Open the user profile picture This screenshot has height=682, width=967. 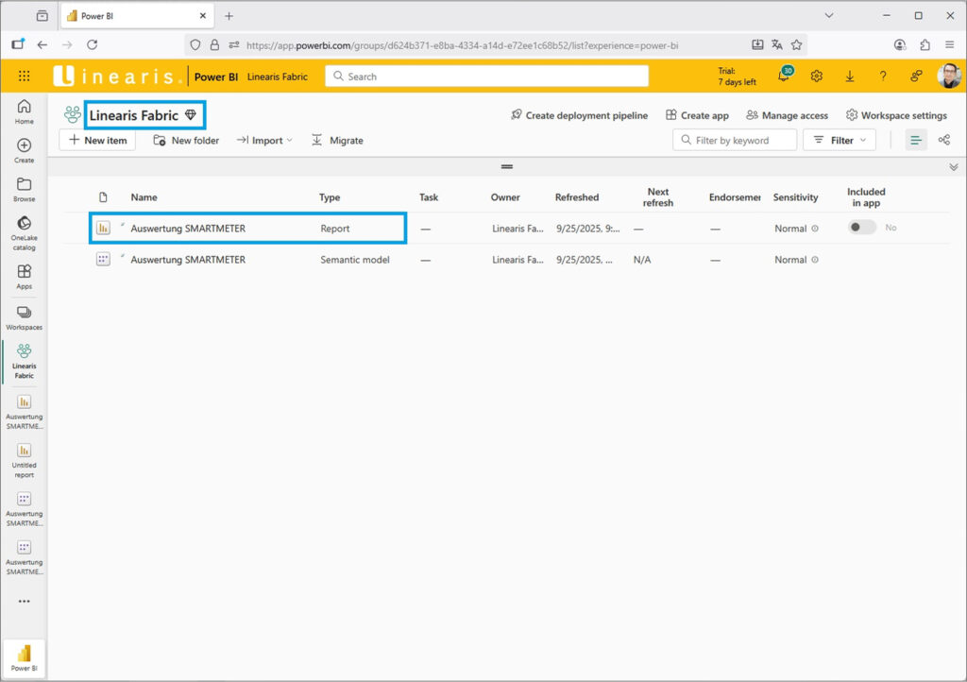click(949, 76)
